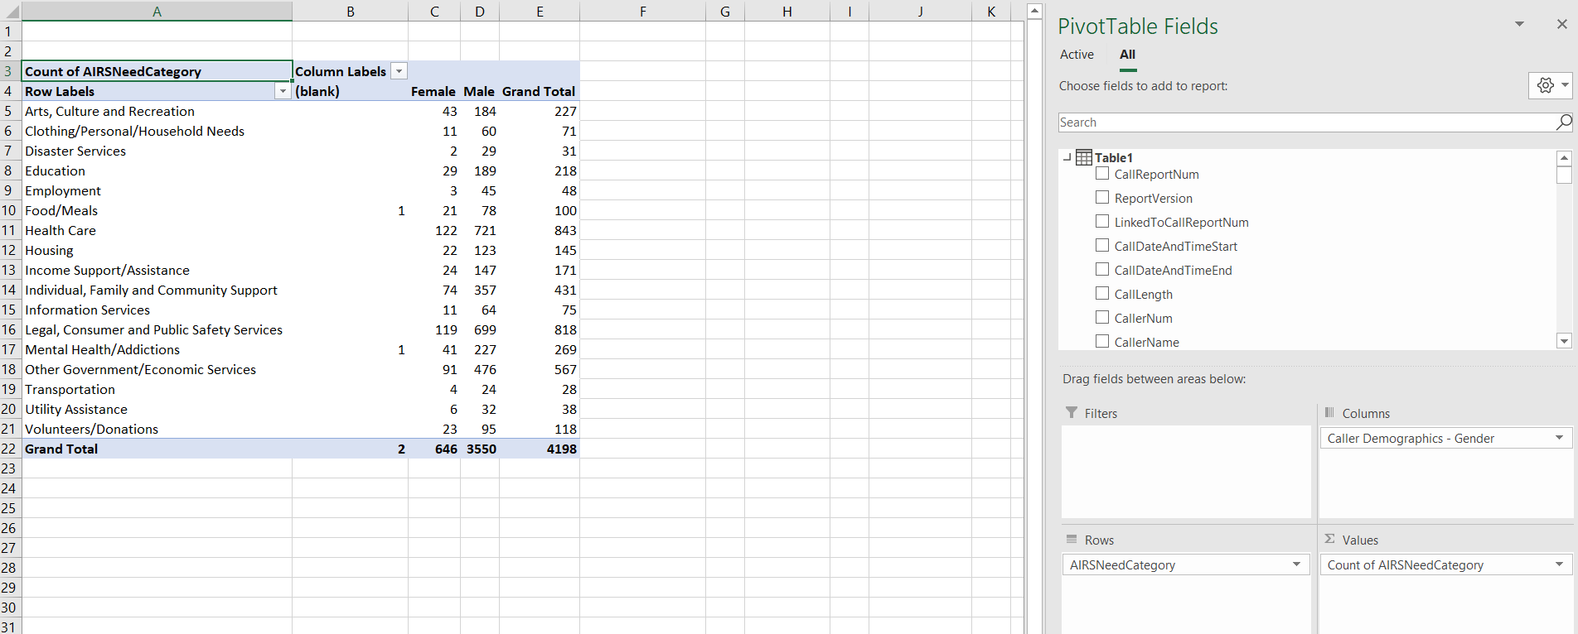Check the CallerName field

[x=1102, y=342]
